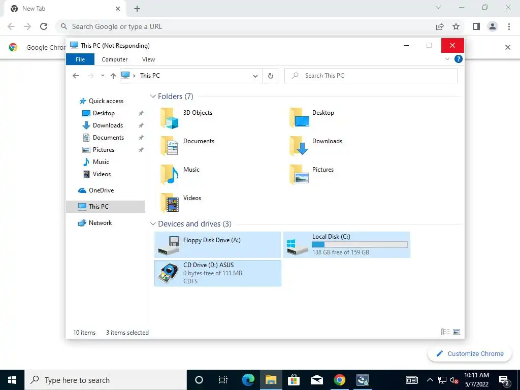Open the Computer ribbon tab
This screenshot has width=520, height=390.
[114, 59]
